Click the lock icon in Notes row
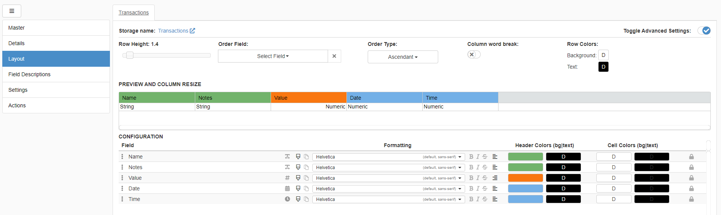 pos(691,167)
